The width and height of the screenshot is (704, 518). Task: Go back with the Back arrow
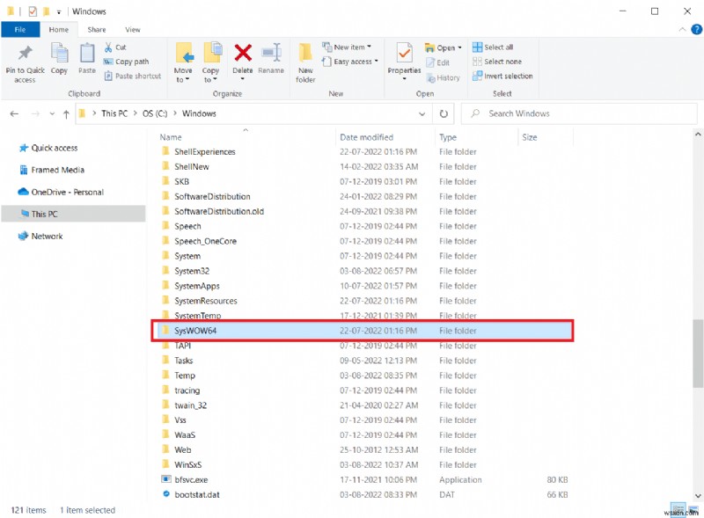[14, 113]
